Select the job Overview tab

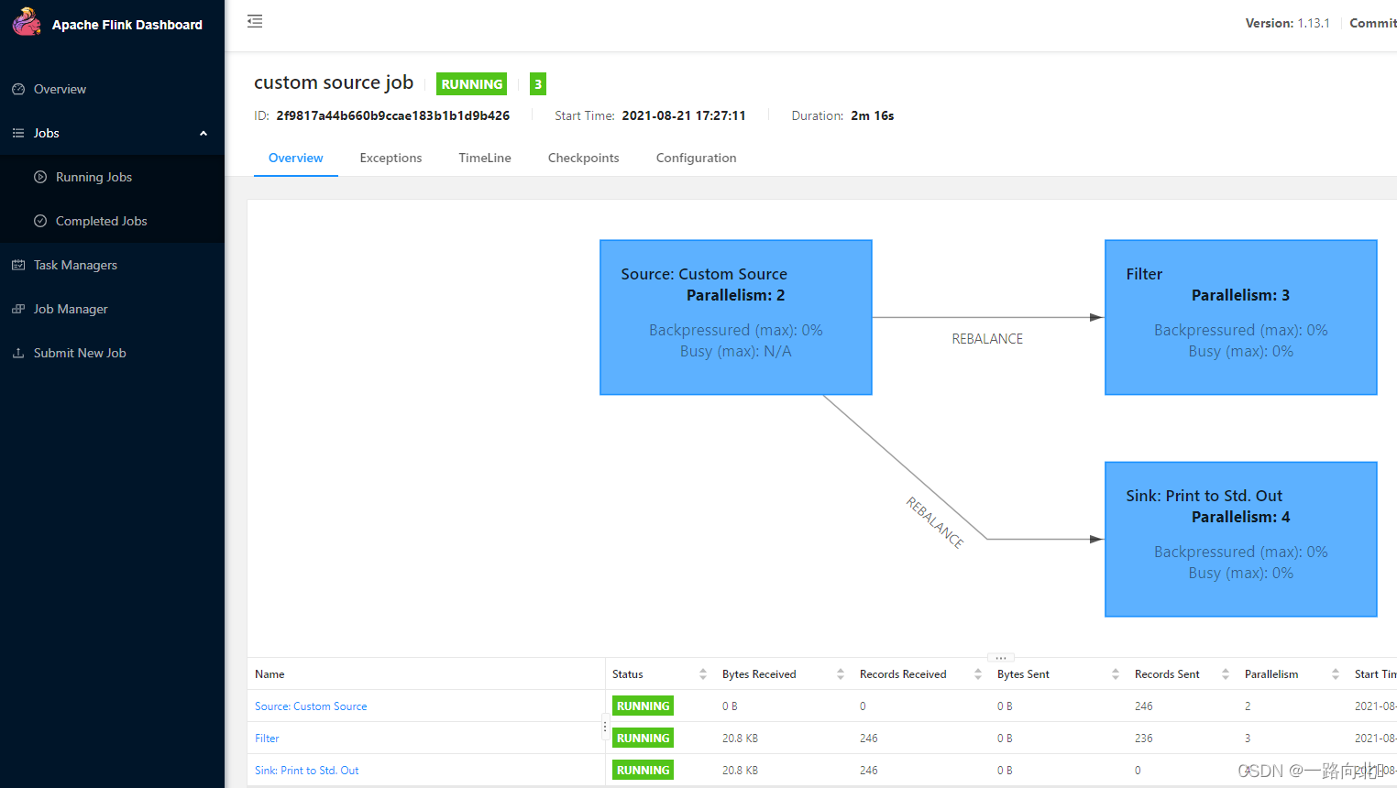point(295,158)
